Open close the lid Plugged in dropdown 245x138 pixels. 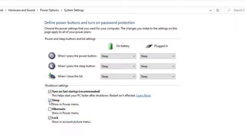157,77
